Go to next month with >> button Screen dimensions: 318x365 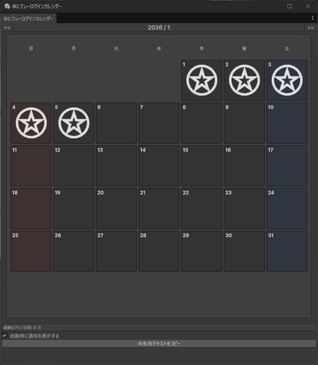[311, 28]
